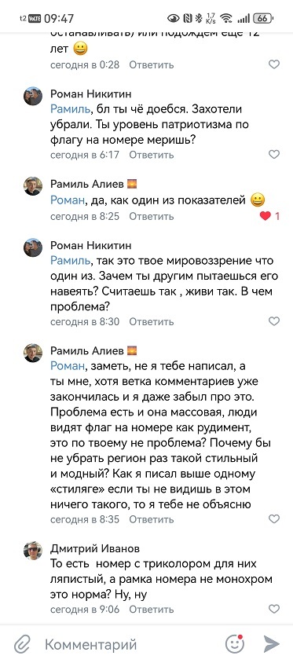Reply to the 9:06 comment via Ответить

pos(152,610)
